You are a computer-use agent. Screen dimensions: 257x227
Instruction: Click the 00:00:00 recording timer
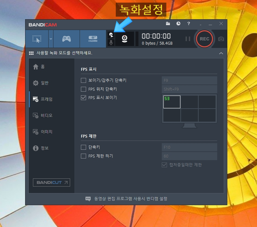(156, 36)
